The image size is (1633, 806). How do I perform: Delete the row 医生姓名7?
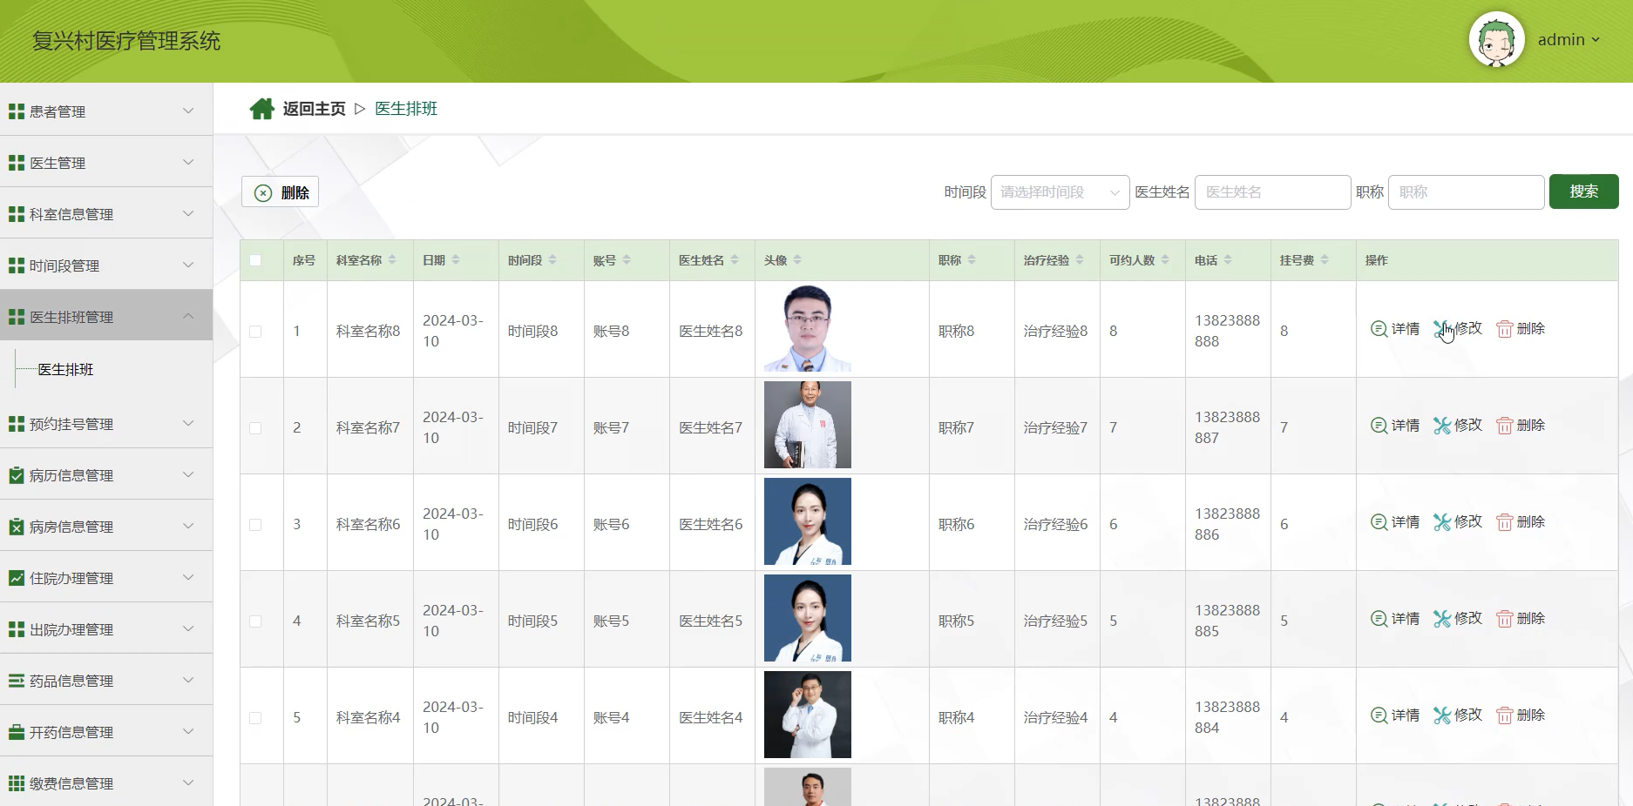coord(1521,426)
